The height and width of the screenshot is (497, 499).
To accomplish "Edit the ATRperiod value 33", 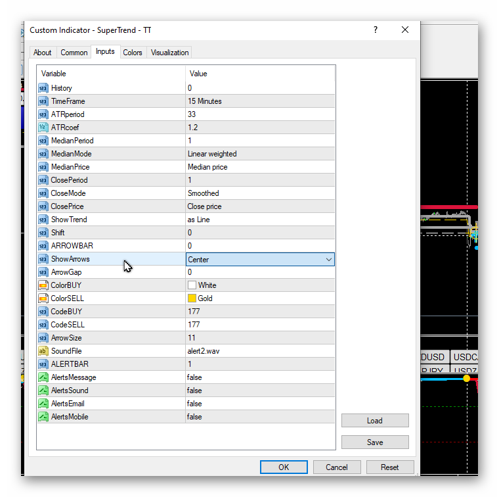I will point(260,114).
